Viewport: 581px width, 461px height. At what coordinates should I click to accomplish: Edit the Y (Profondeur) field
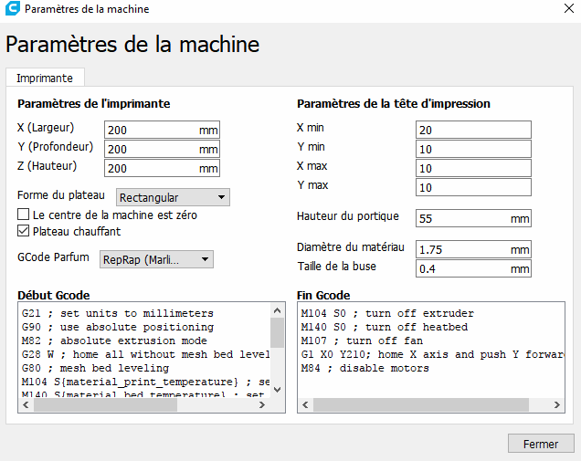[162, 149]
